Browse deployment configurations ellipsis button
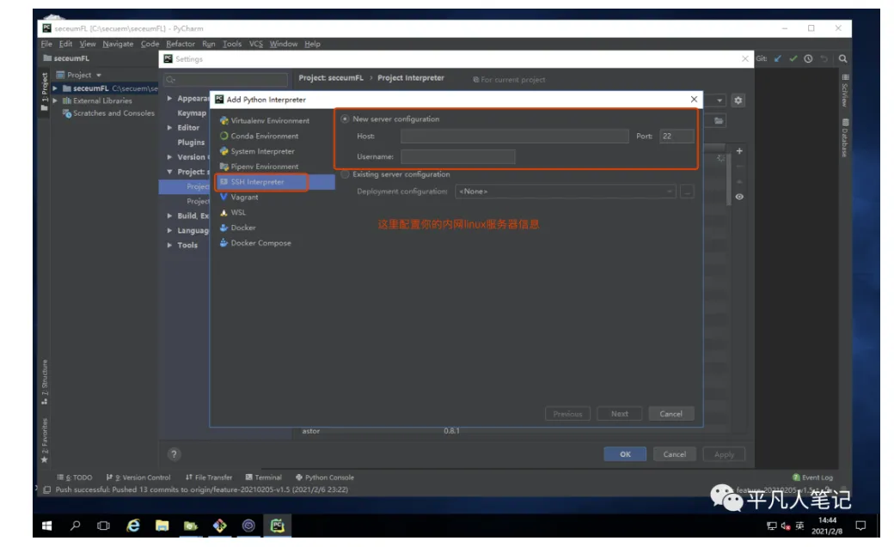 click(687, 191)
